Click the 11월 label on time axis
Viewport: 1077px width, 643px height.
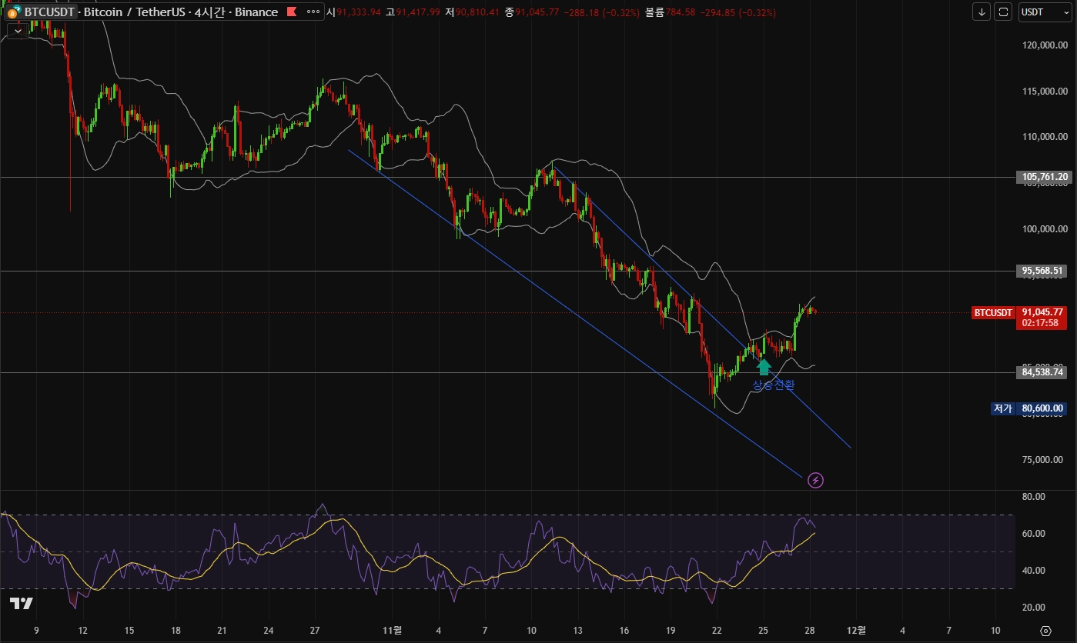click(392, 631)
